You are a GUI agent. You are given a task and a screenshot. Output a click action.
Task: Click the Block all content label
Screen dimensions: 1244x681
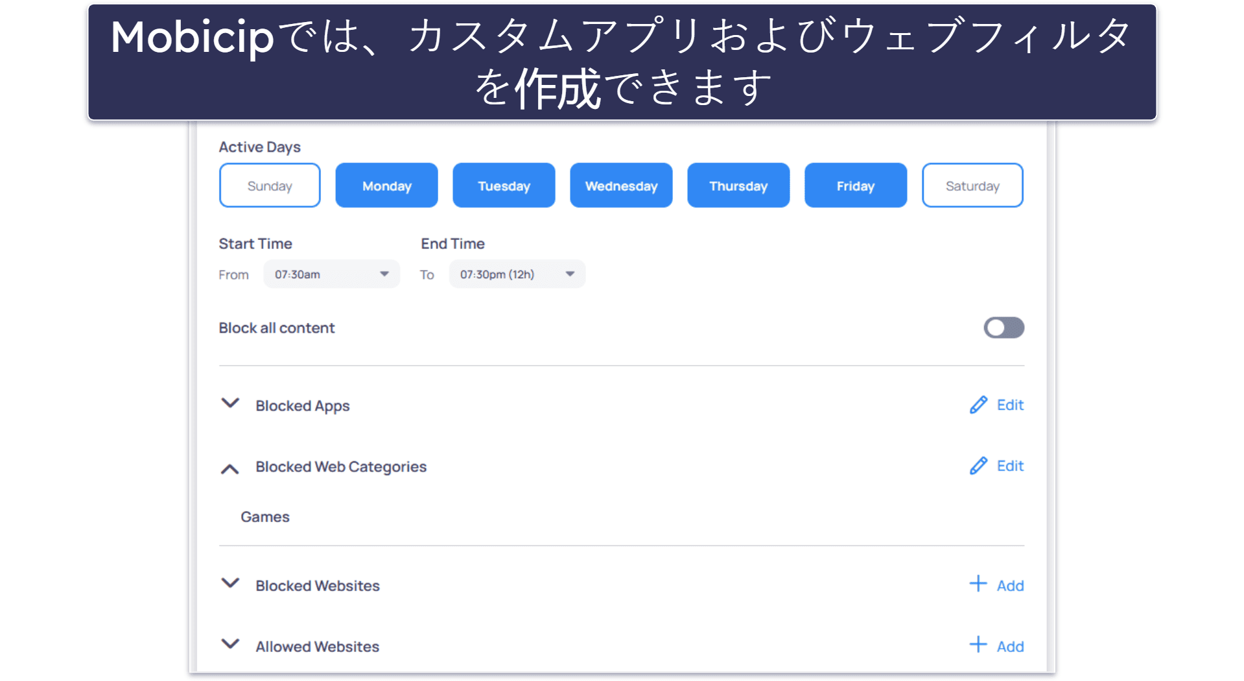pyautogui.click(x=277, y=328)
